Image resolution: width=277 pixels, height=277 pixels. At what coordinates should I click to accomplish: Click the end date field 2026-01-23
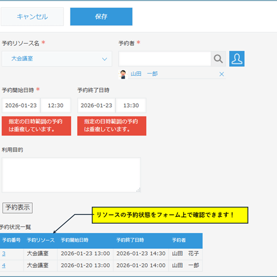(96, 105)
